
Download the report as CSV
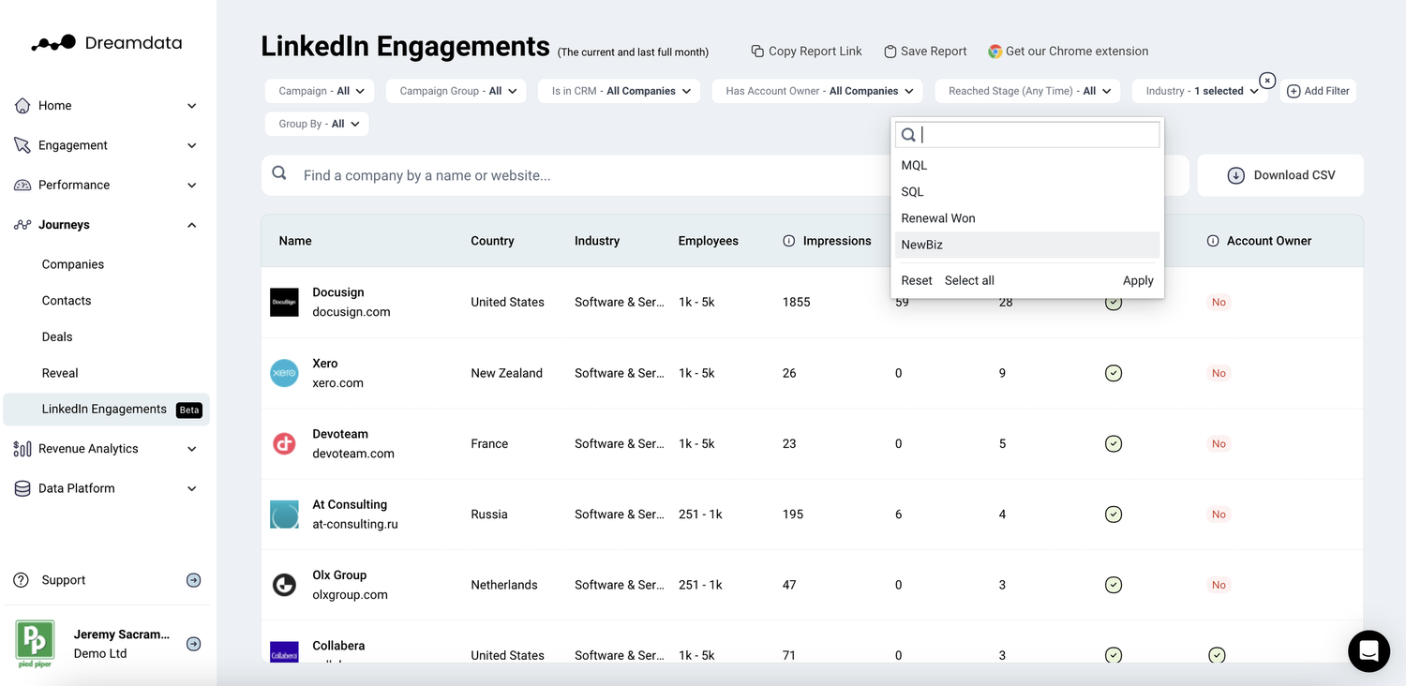pyautogui.click(x=1280, y=175)
